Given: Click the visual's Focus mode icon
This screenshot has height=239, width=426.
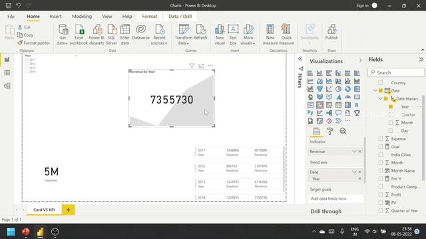Looking at the screenshot, I should tap(201, 66).
